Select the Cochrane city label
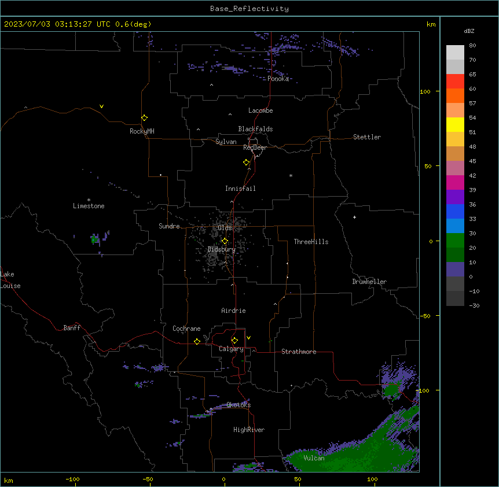 point(186,329)
